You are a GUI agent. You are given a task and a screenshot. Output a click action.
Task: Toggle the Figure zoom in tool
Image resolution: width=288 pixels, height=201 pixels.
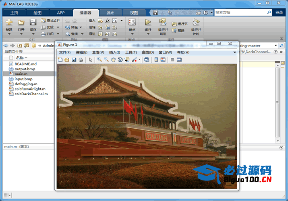(99, 59)
